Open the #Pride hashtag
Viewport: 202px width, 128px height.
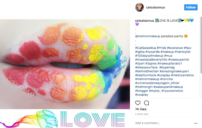tap(161, 48)
